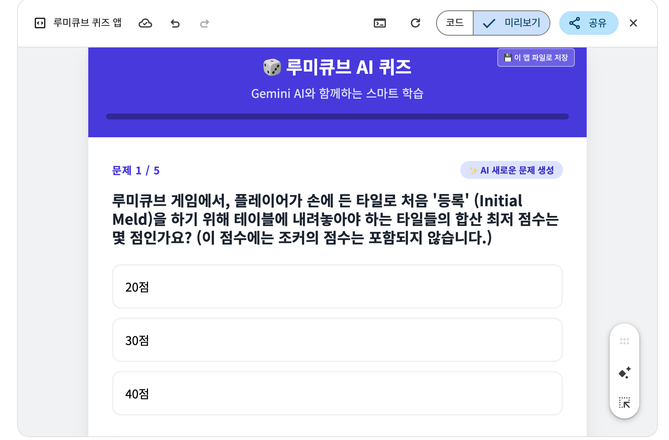The image size is (669, 440).
Task: Generate a new AI question
Action: point(511,170)
